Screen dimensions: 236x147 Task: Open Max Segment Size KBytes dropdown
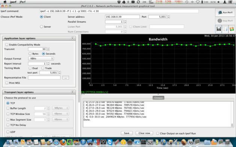(61, 119)
